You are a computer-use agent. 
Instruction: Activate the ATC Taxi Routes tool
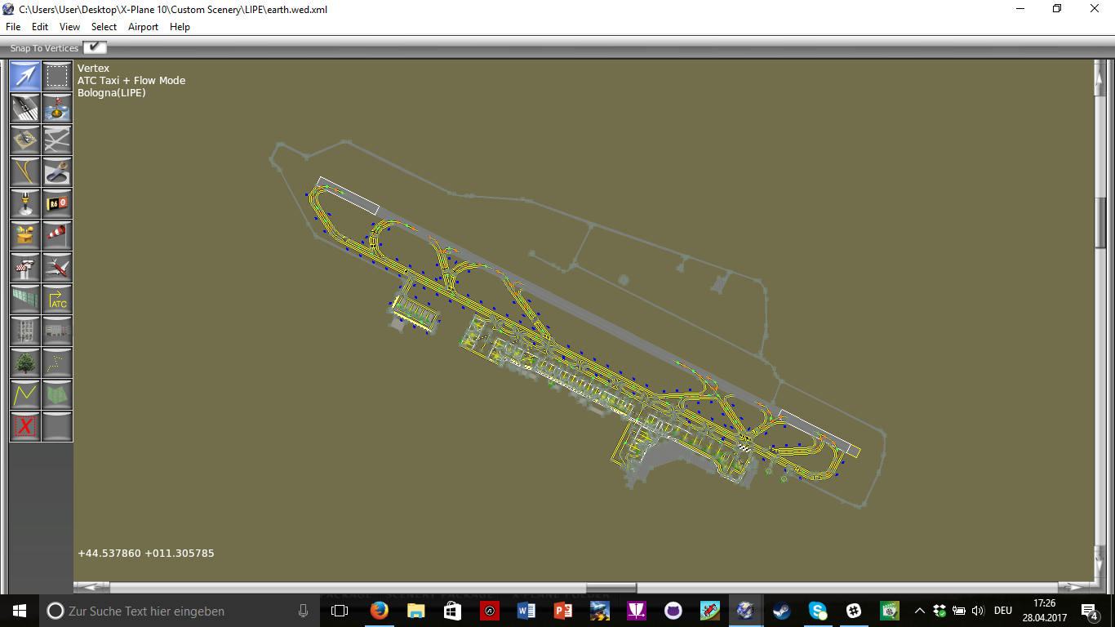57,300
